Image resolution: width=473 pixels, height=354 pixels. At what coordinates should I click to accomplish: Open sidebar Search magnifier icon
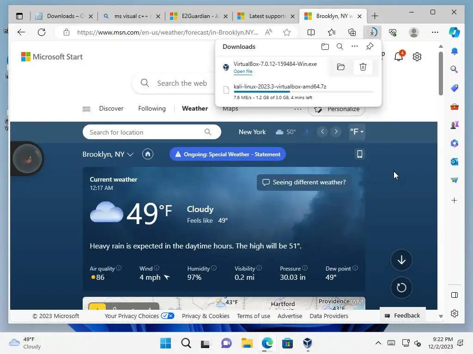tap(455, 70)
